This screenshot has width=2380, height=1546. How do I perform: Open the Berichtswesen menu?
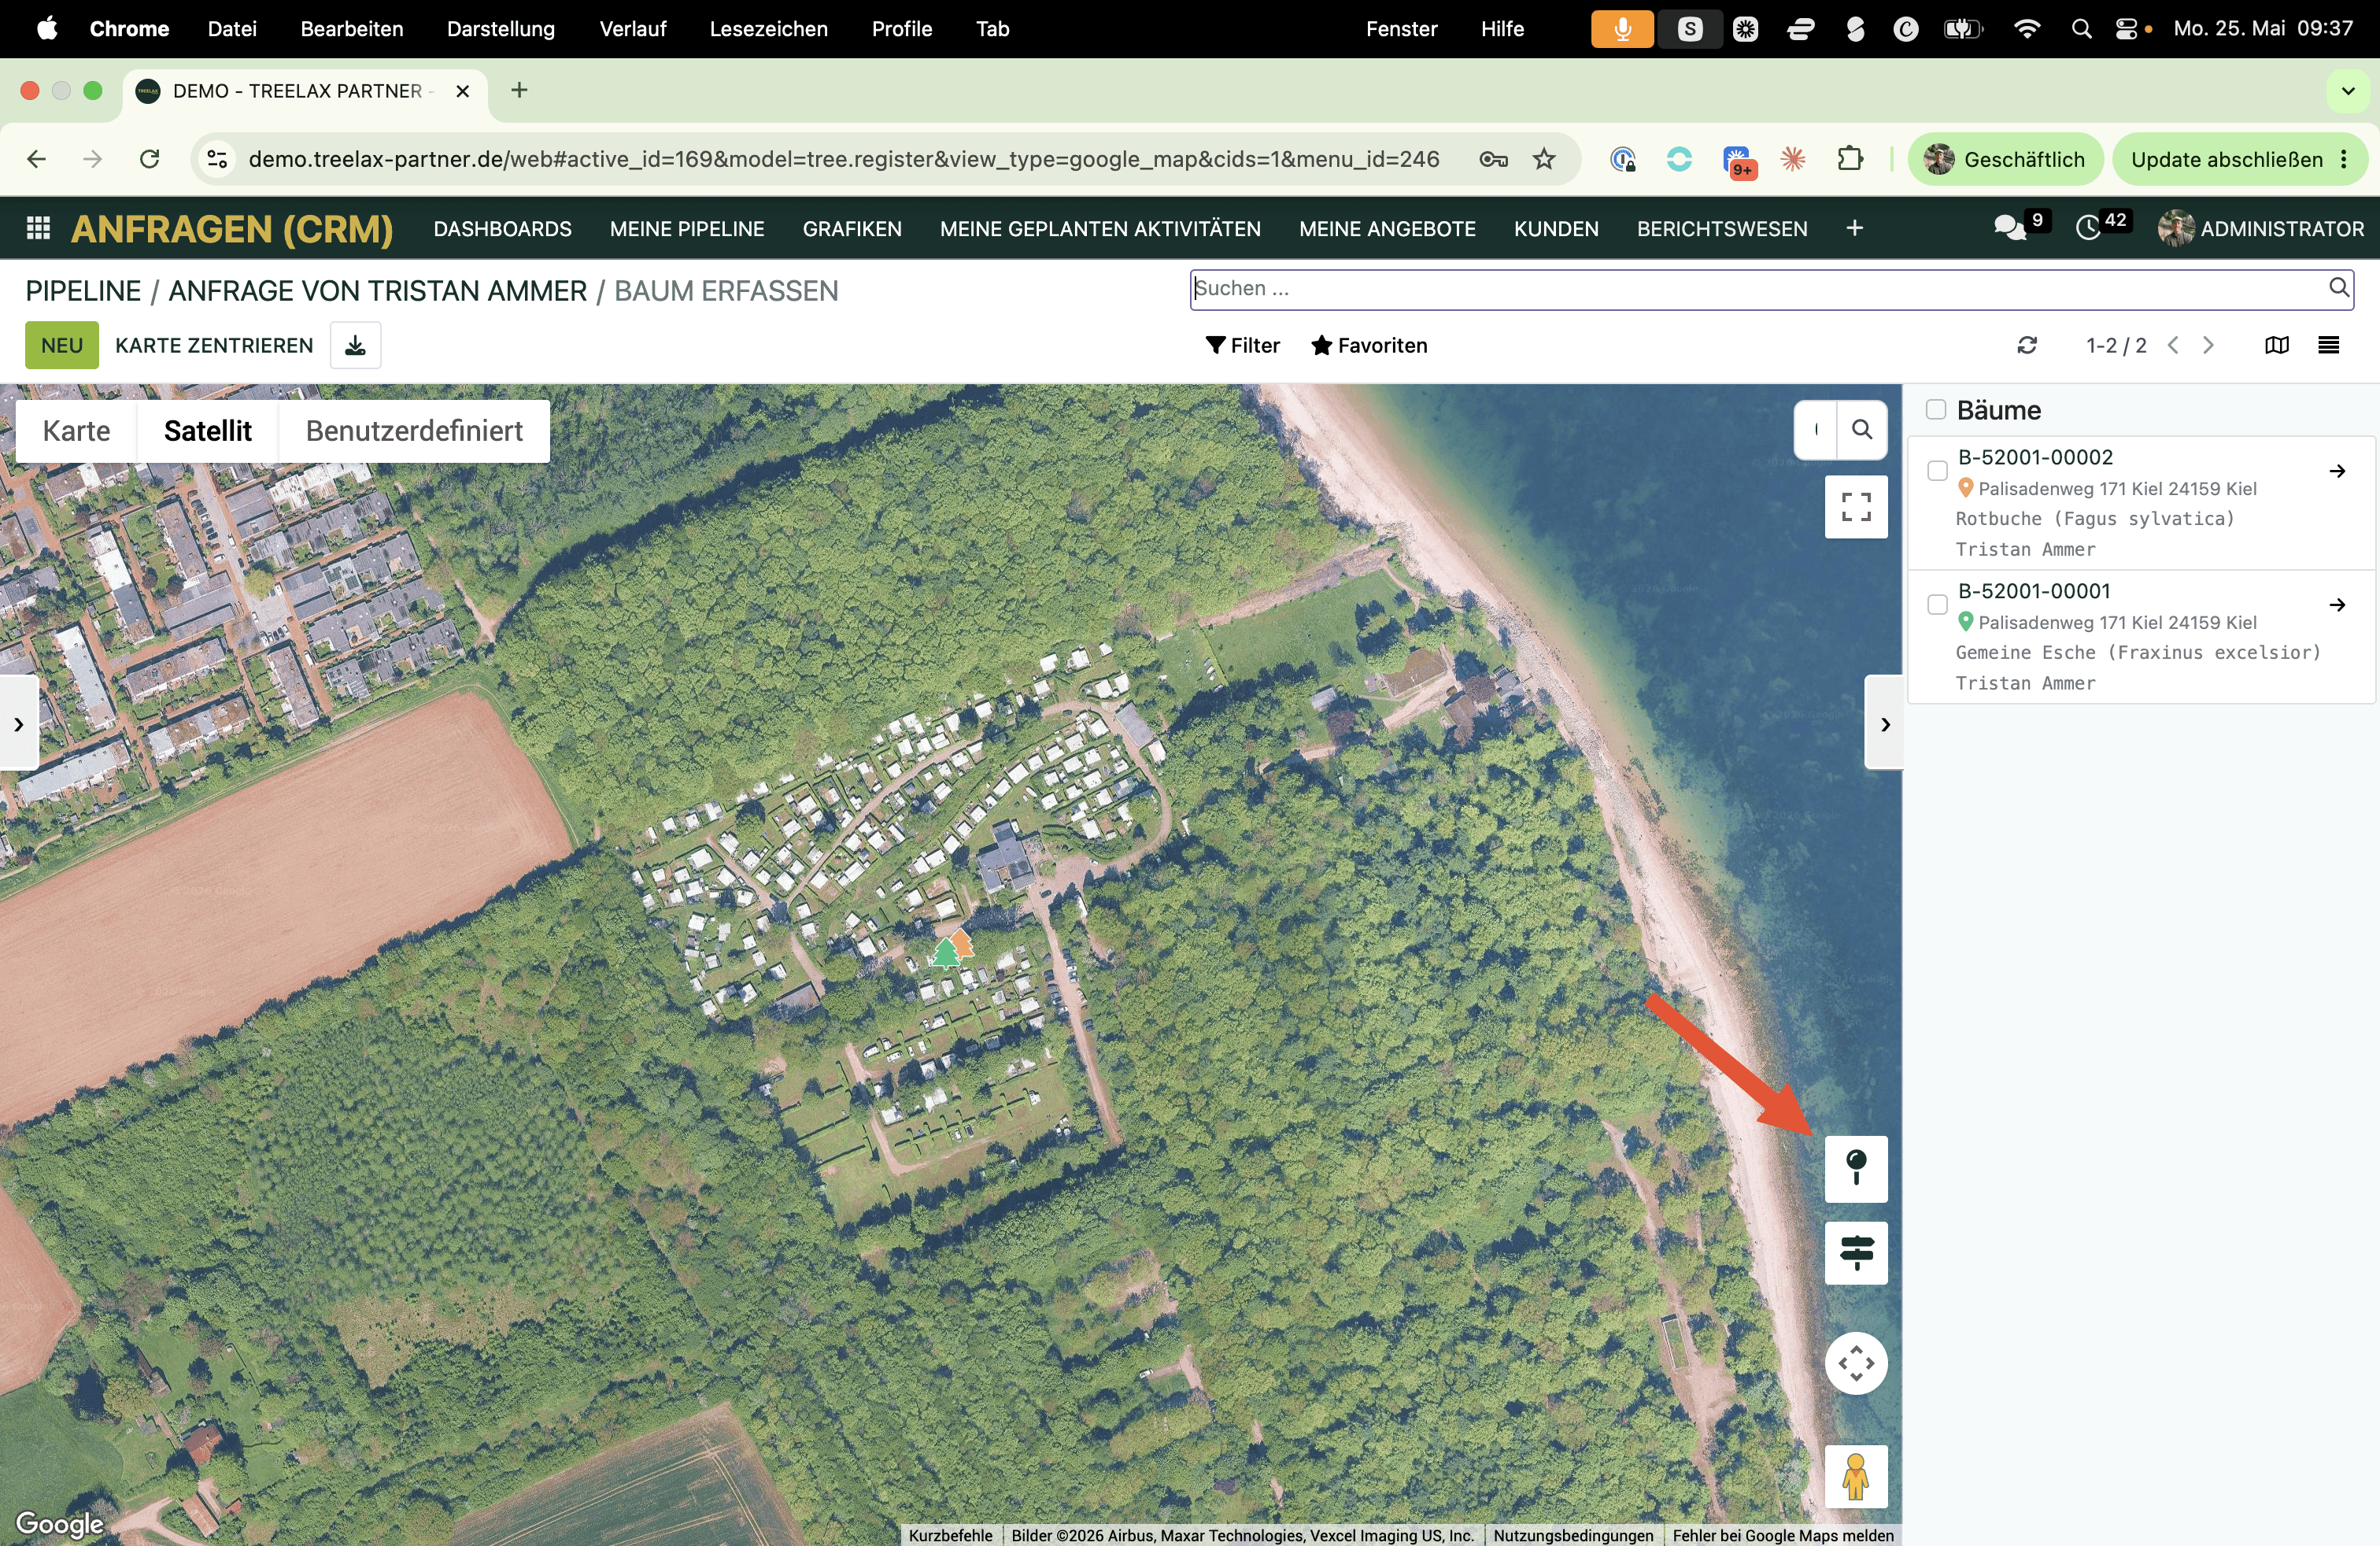(x=1722, y=228)
